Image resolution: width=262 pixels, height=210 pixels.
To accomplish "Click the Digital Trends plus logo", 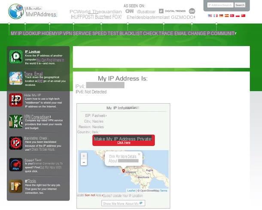I will point(161,11).
